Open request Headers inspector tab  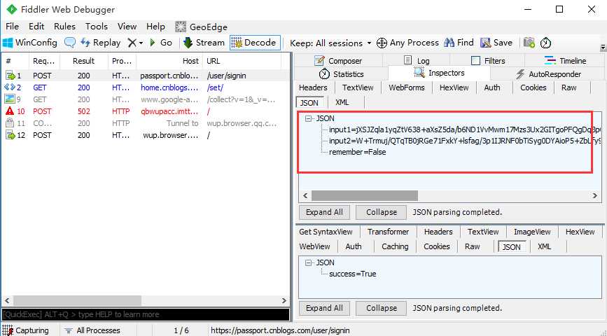(x=313, y=87)
